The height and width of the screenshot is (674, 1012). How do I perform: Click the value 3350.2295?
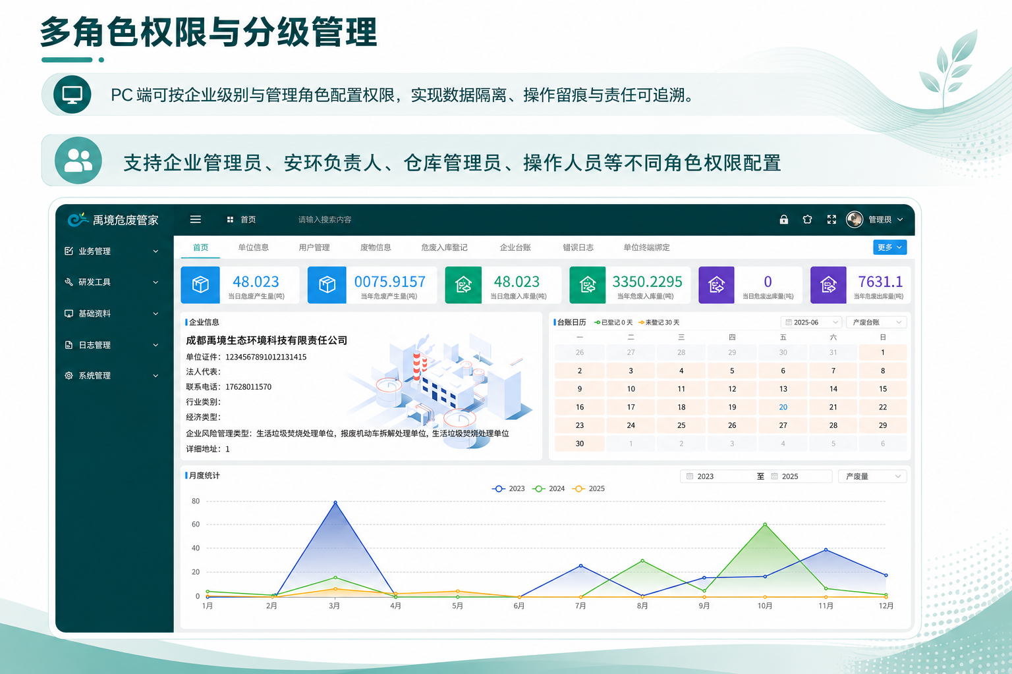647,282
